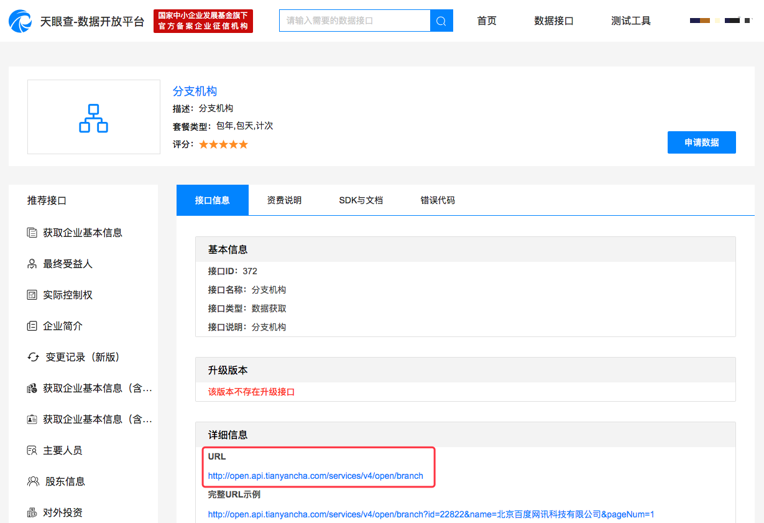Open the full URL example link
764x523 pixels.
[431, 514]
